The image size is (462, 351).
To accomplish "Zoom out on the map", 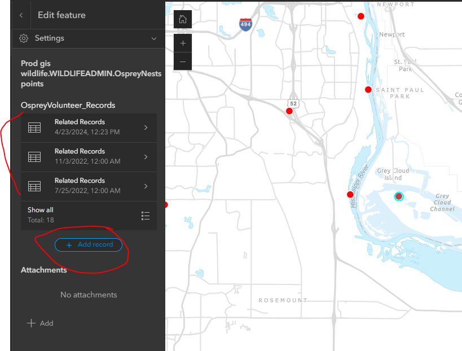I will [x=182, y=62].
